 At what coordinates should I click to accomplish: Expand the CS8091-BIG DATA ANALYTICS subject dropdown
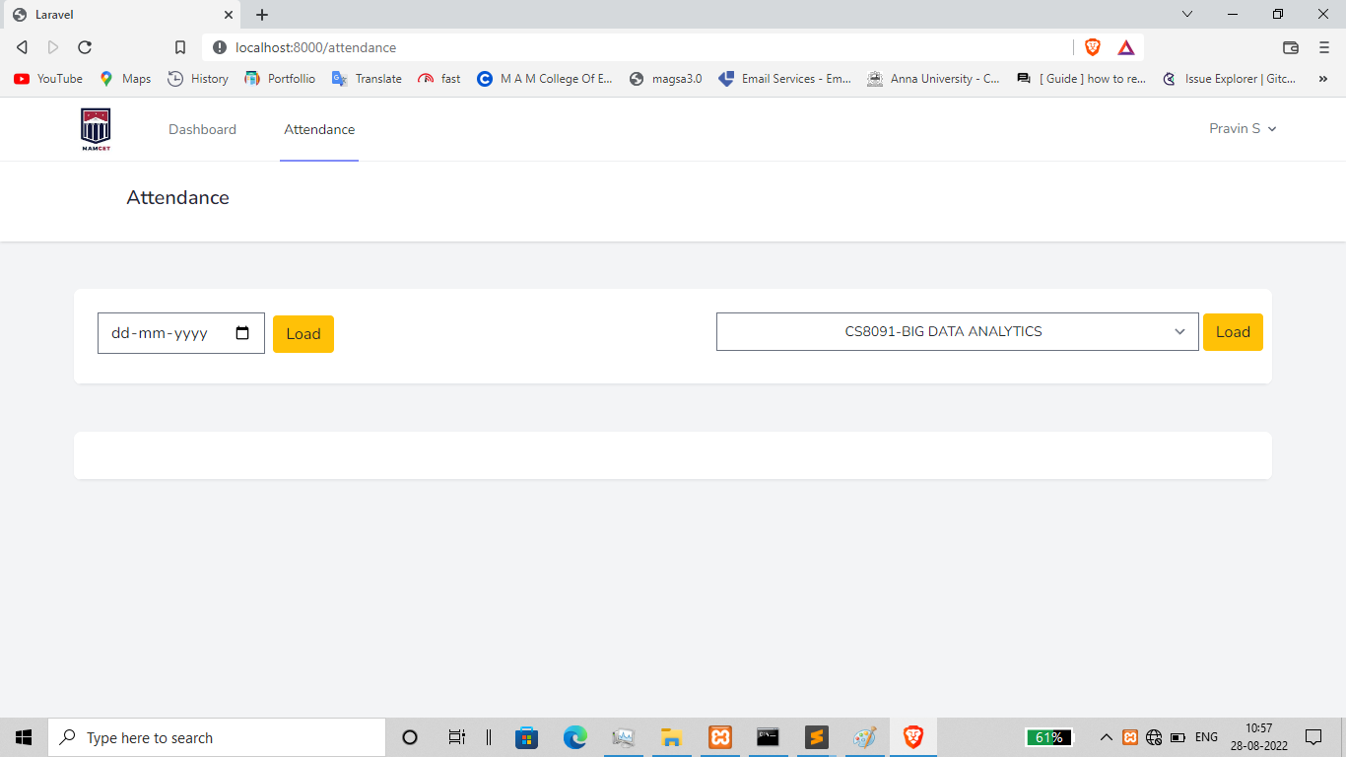[x=957, y=331]
